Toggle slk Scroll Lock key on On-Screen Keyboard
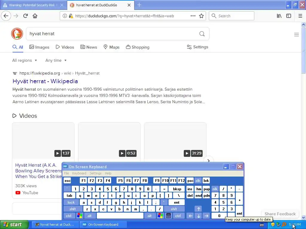Screen dimensions: 306x229 click(198, 180)
